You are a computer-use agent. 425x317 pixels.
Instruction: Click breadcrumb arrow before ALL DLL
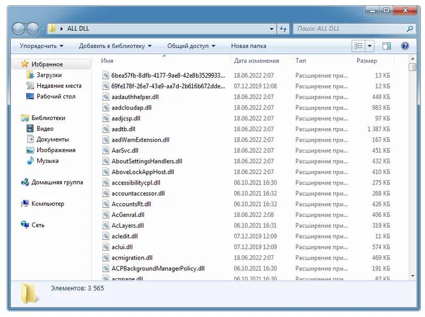coord(62,29)
